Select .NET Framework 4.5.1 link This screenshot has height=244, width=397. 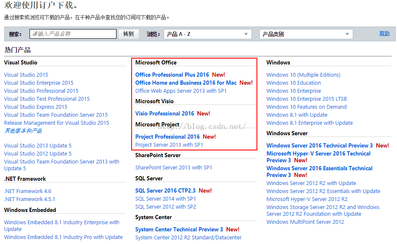pos(30,199)
